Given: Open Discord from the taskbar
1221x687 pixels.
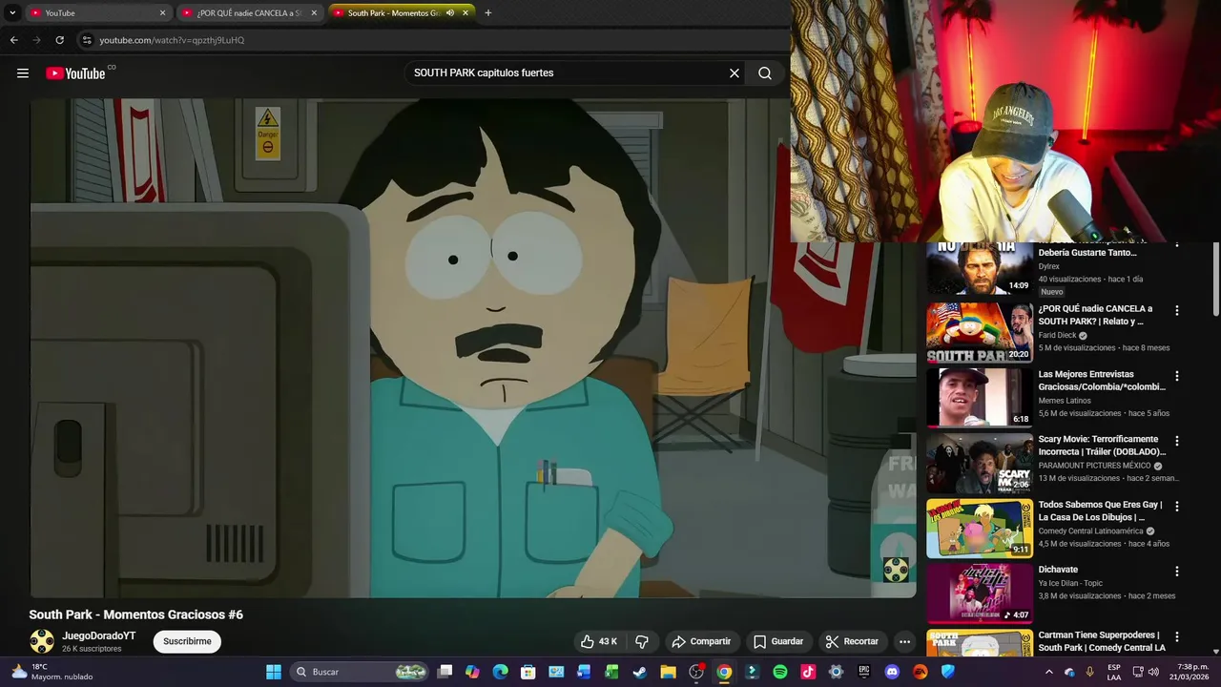Looking at the screenshot, I should [x=892, y=672].
